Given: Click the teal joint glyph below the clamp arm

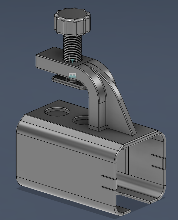Looking at the screenshot, I should 72,75.
